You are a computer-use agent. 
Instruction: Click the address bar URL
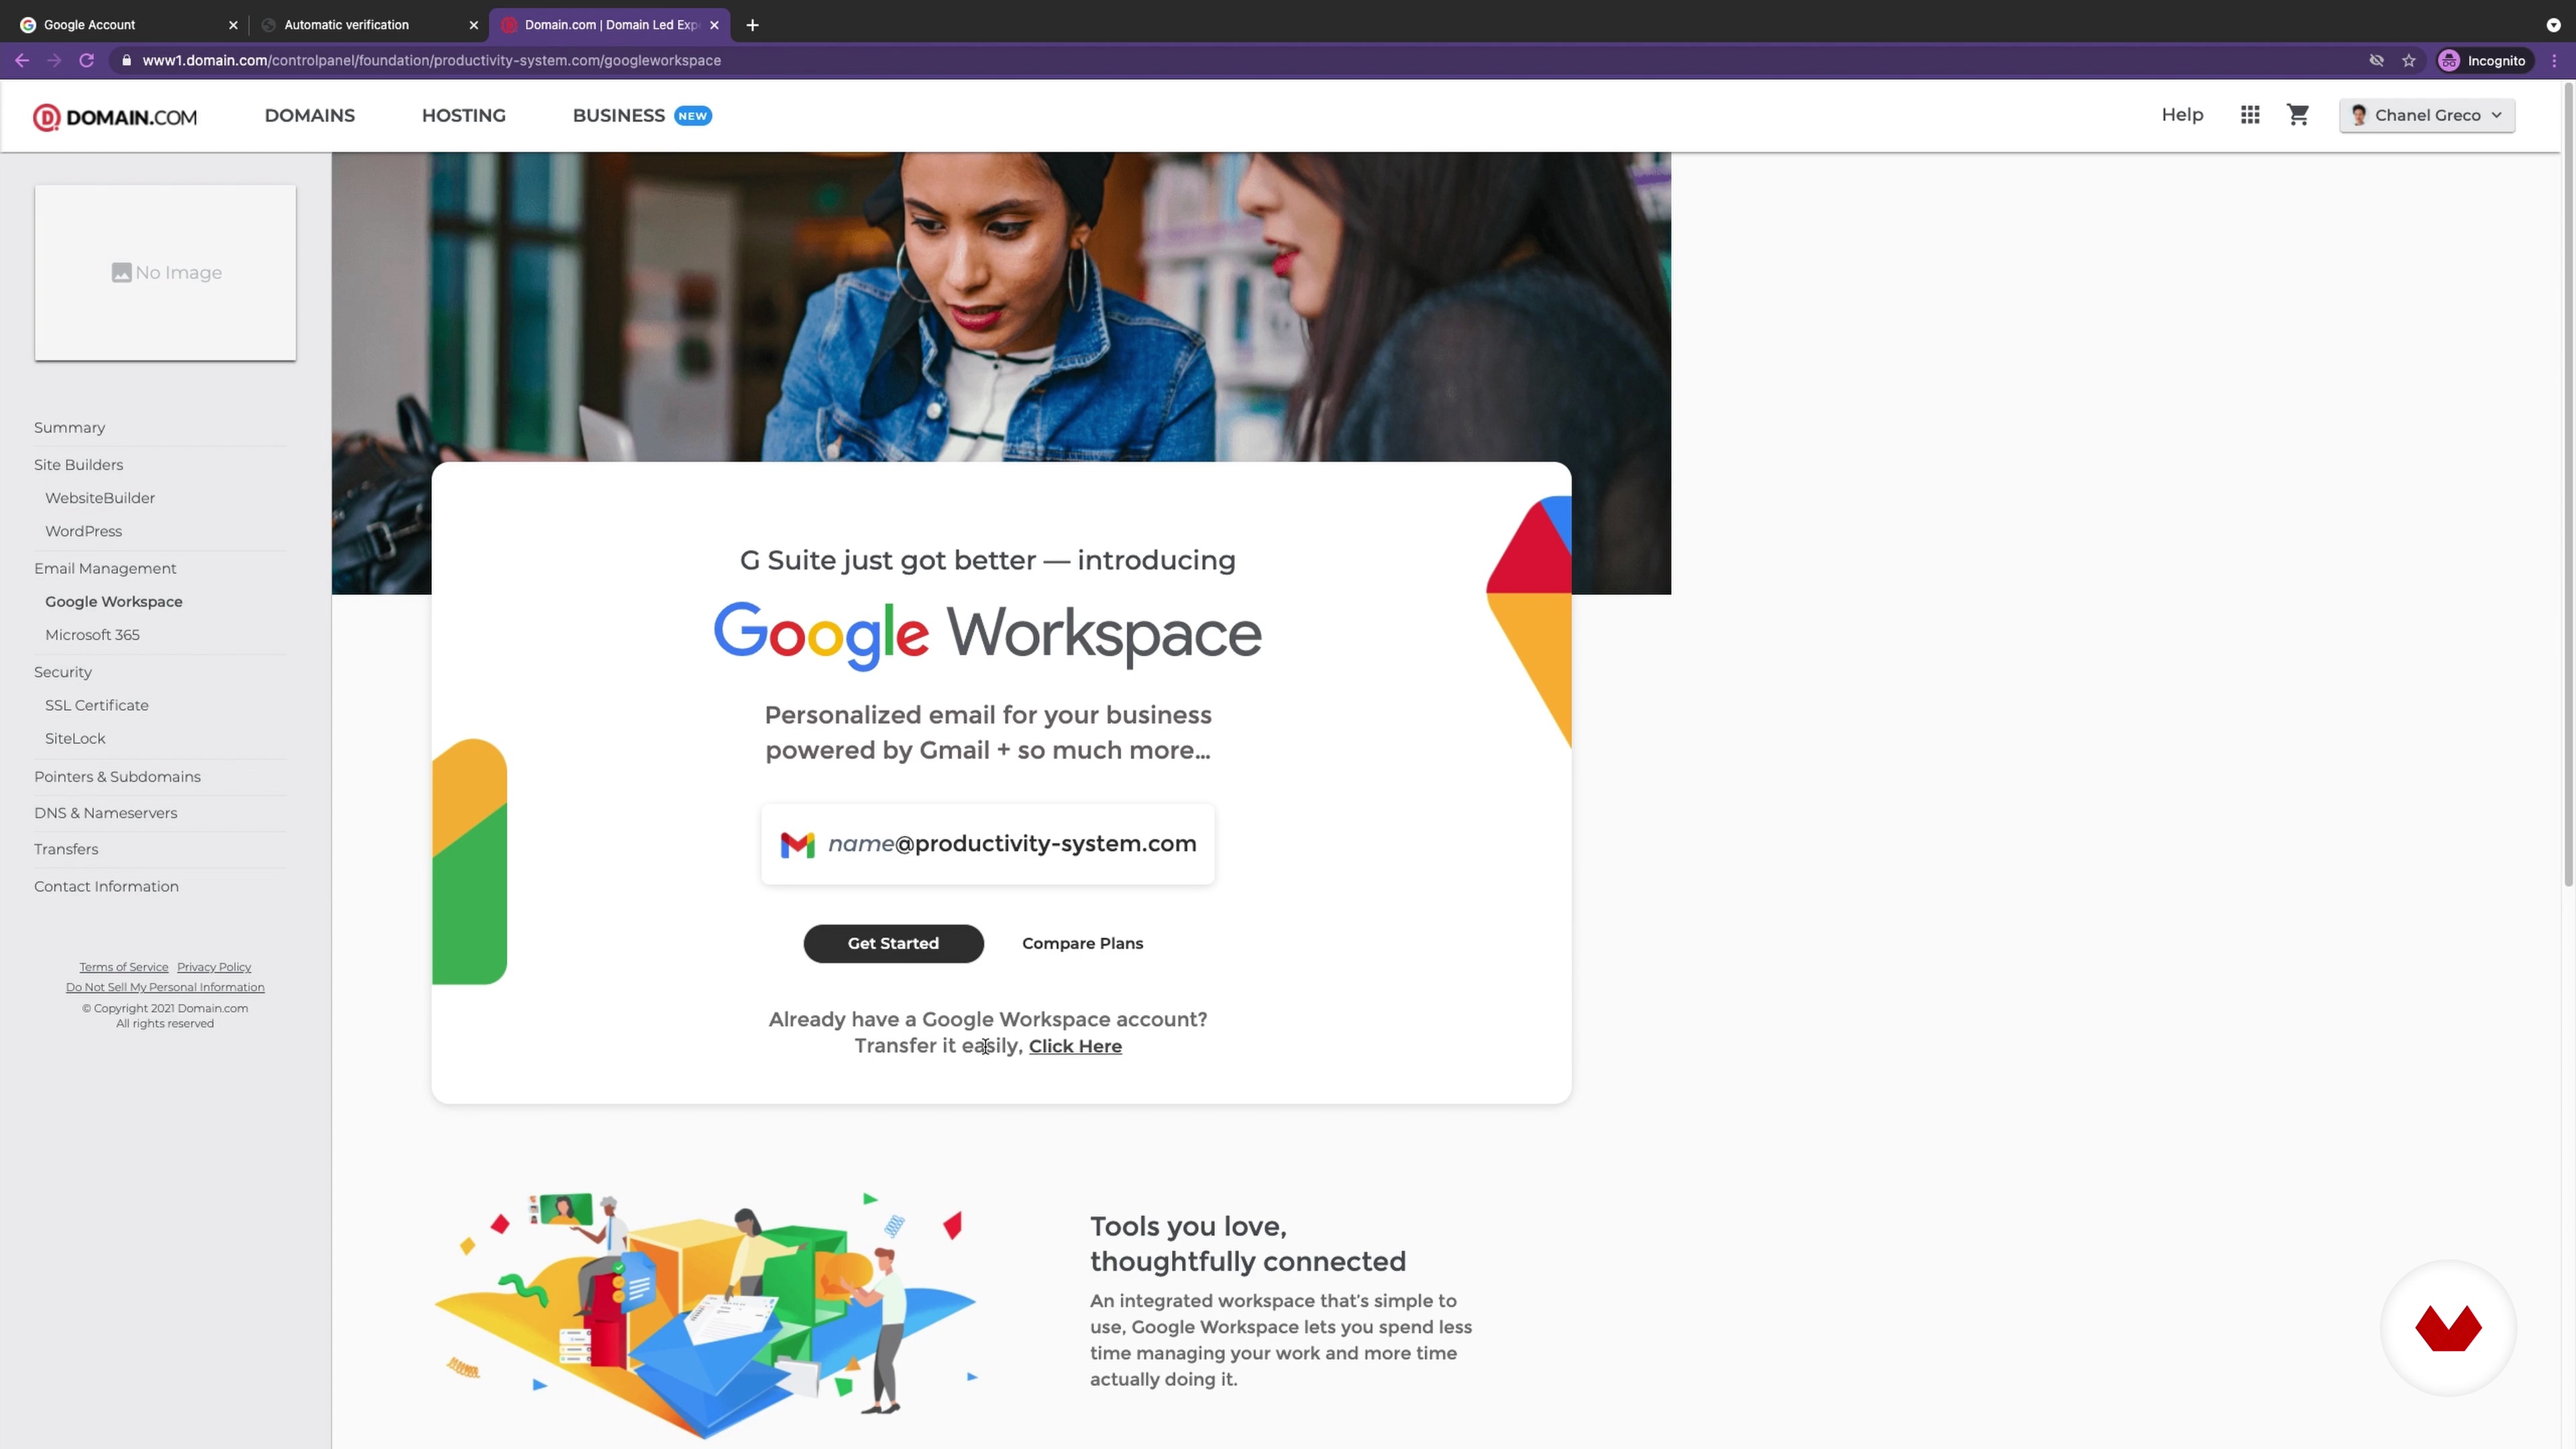(x=431, y=61)
